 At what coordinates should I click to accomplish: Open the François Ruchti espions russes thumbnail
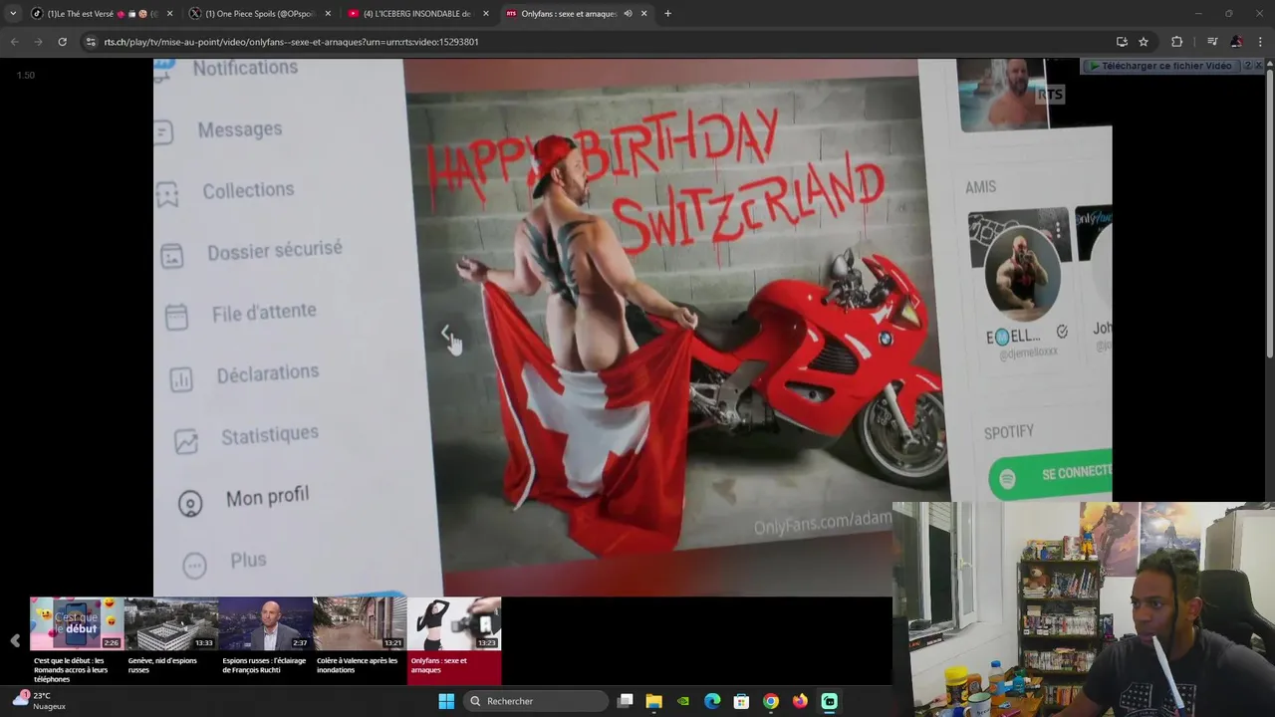tap(265, 623)
